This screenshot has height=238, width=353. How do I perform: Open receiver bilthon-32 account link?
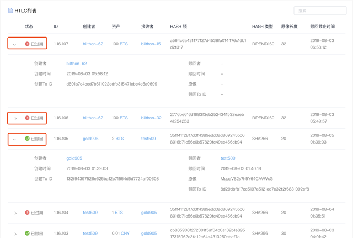pyautogui.click(x=151, y=118)
